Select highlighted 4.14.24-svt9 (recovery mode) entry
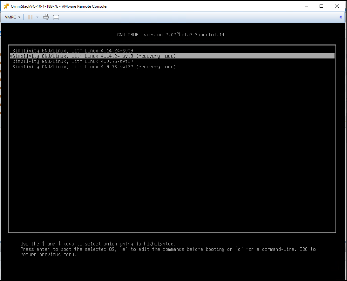This screenshot has height=281, width=347. click(x=172, y=56)
